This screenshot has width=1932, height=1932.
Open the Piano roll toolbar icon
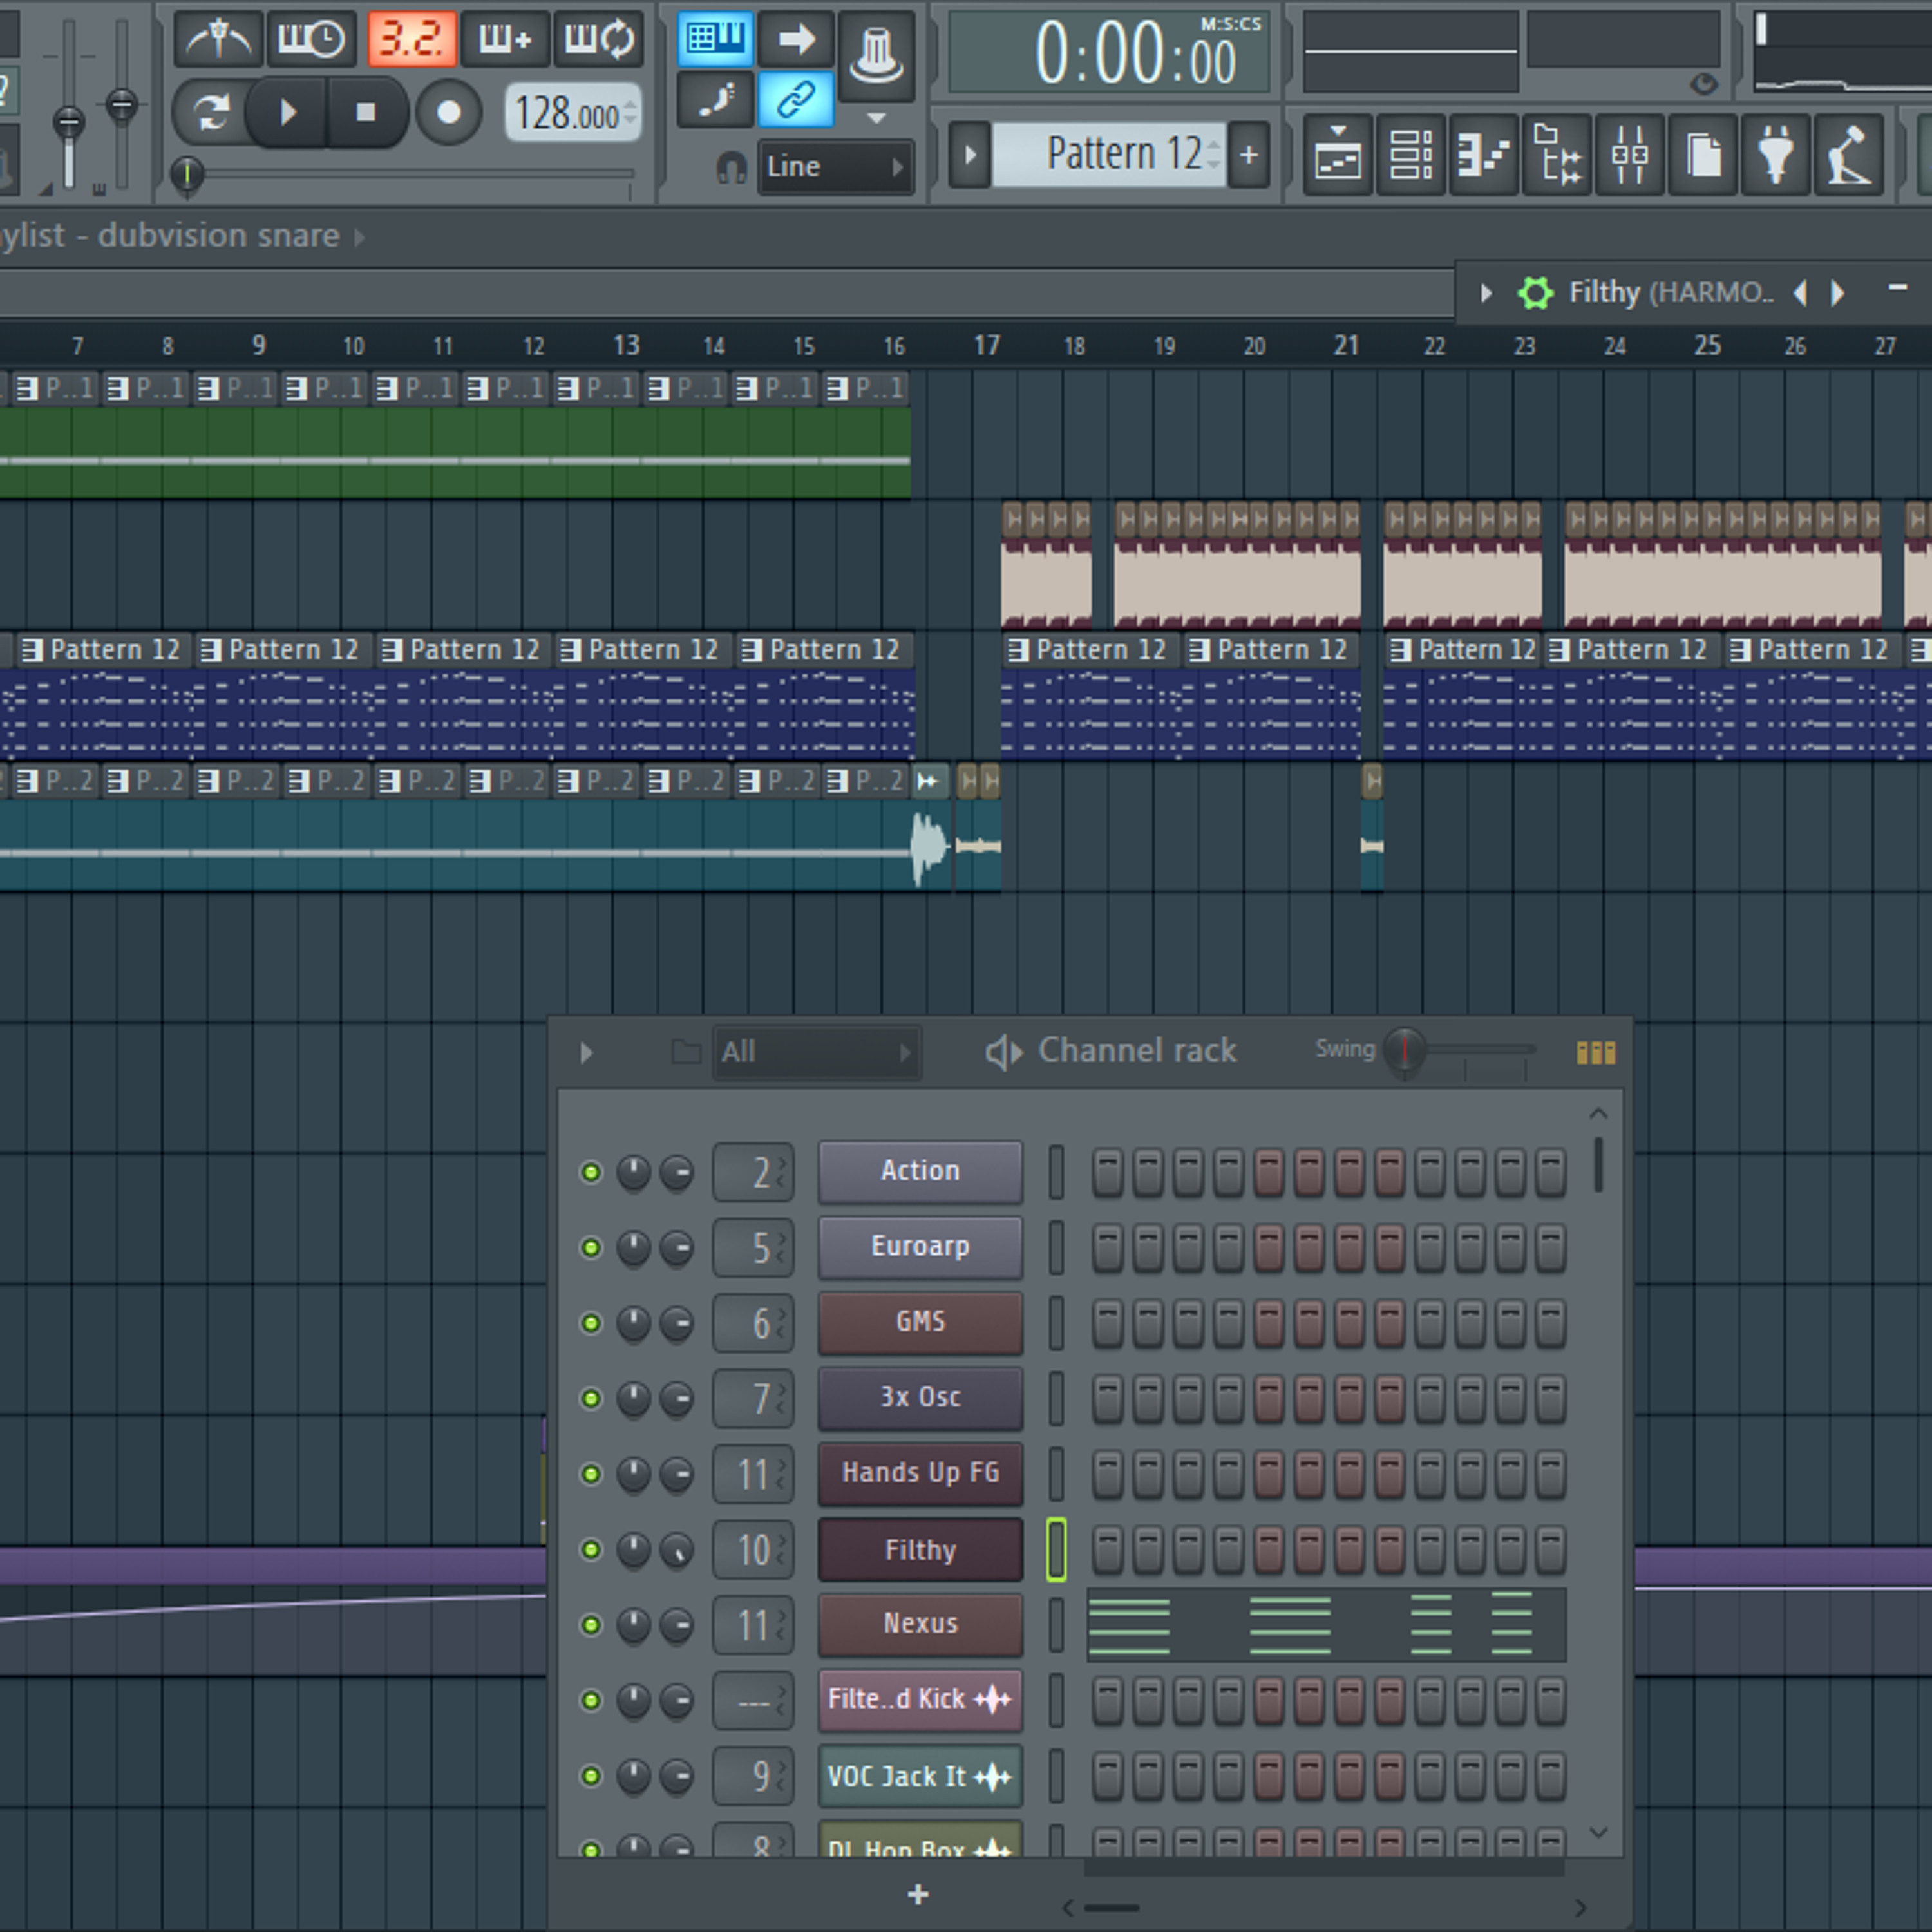tap(1484, 155)
